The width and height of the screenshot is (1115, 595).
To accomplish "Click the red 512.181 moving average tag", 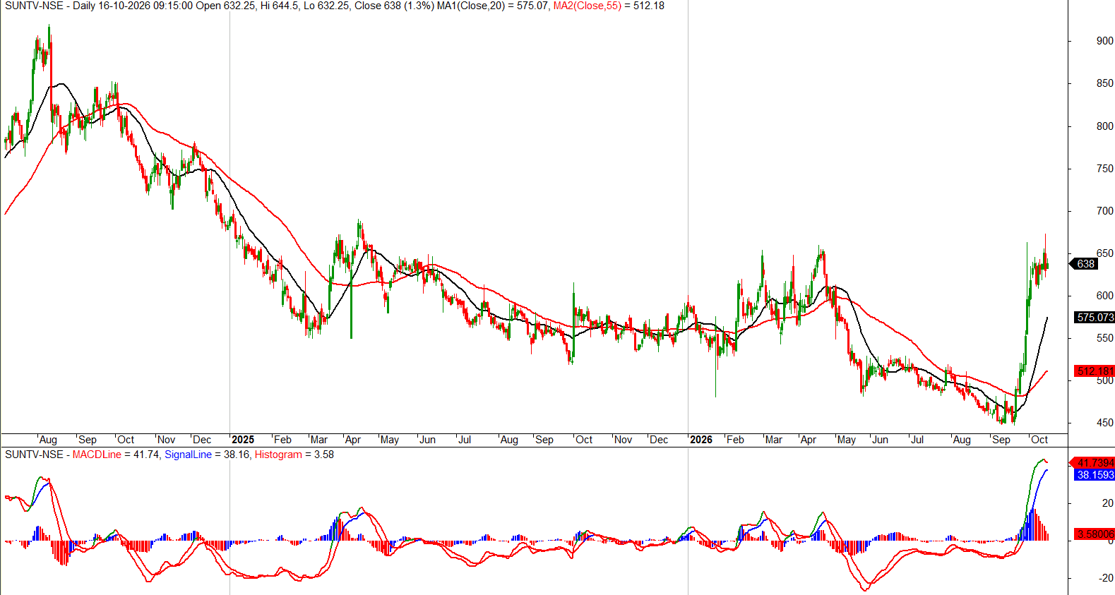I will (1094, 371).
